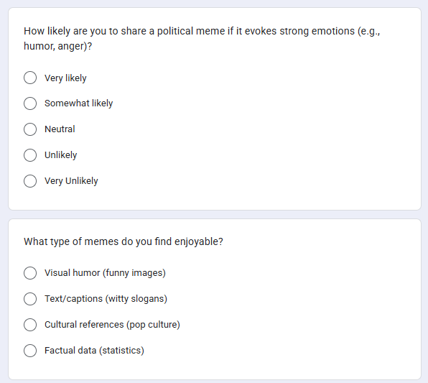Click the 'Somewhat likely' option label
Screen dimensions: 428x383
[x=78, y=103]
